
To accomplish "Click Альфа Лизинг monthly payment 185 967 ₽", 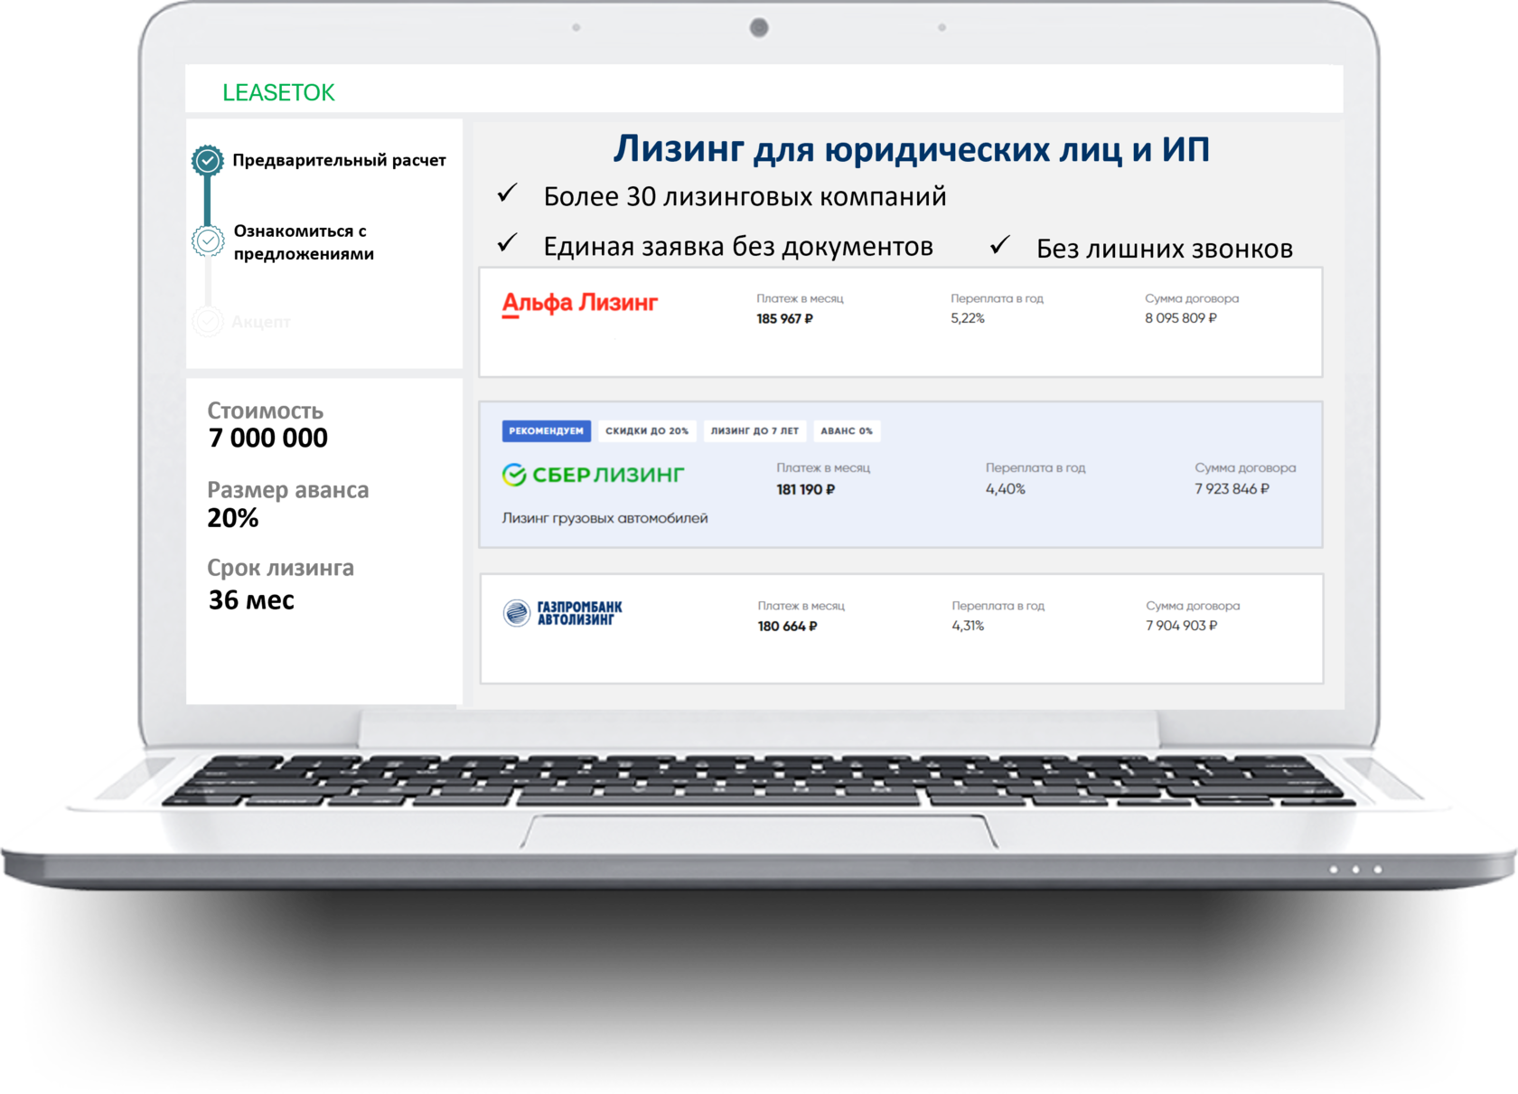I will point(784,319).
